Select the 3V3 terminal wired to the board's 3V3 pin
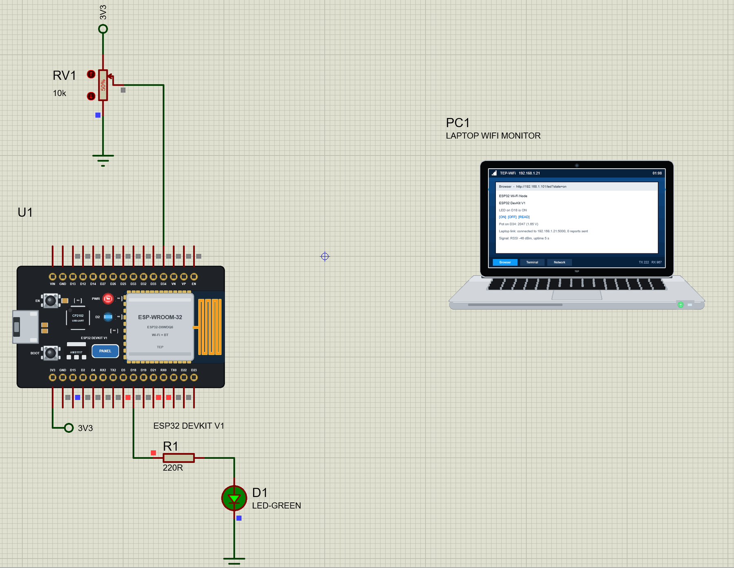Viewport: 734px width, 568px height. [x=69, y=428]
